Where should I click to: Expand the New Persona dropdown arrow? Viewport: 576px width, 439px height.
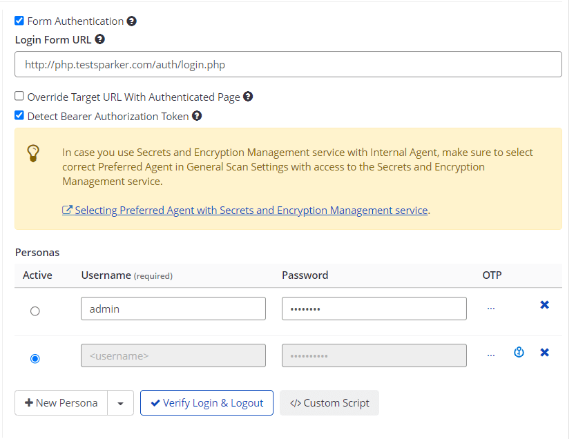point(119,402)
